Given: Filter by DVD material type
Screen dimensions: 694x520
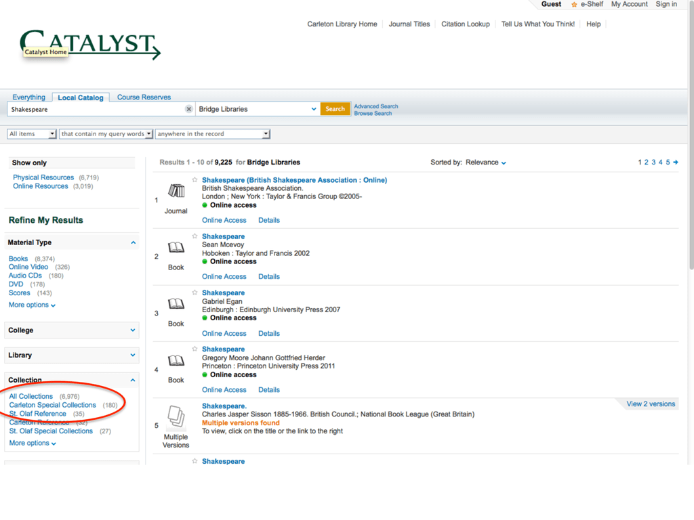Looking at the screenshot, I should pos(16,284).
